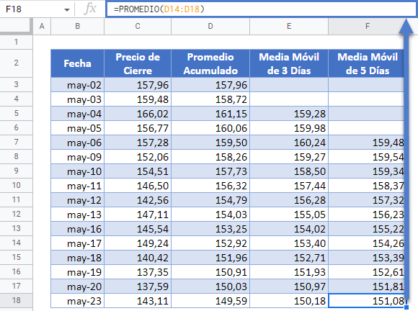Click the Media Móvil de 3 Días header

click(x=289, y=63)
